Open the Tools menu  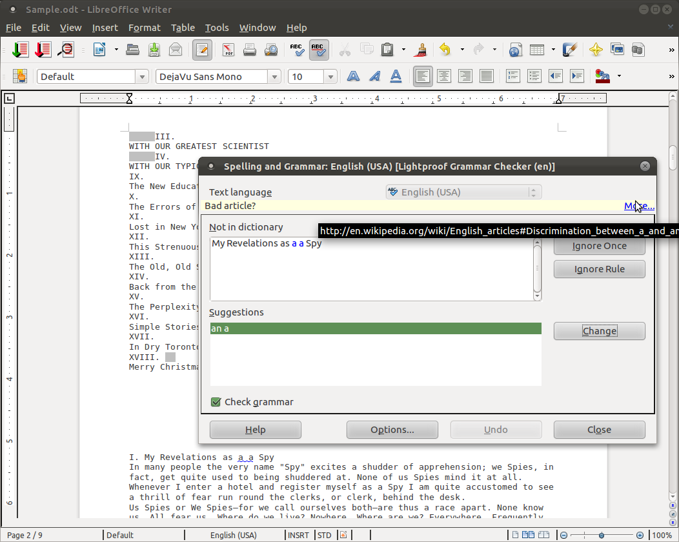[216, 28]
